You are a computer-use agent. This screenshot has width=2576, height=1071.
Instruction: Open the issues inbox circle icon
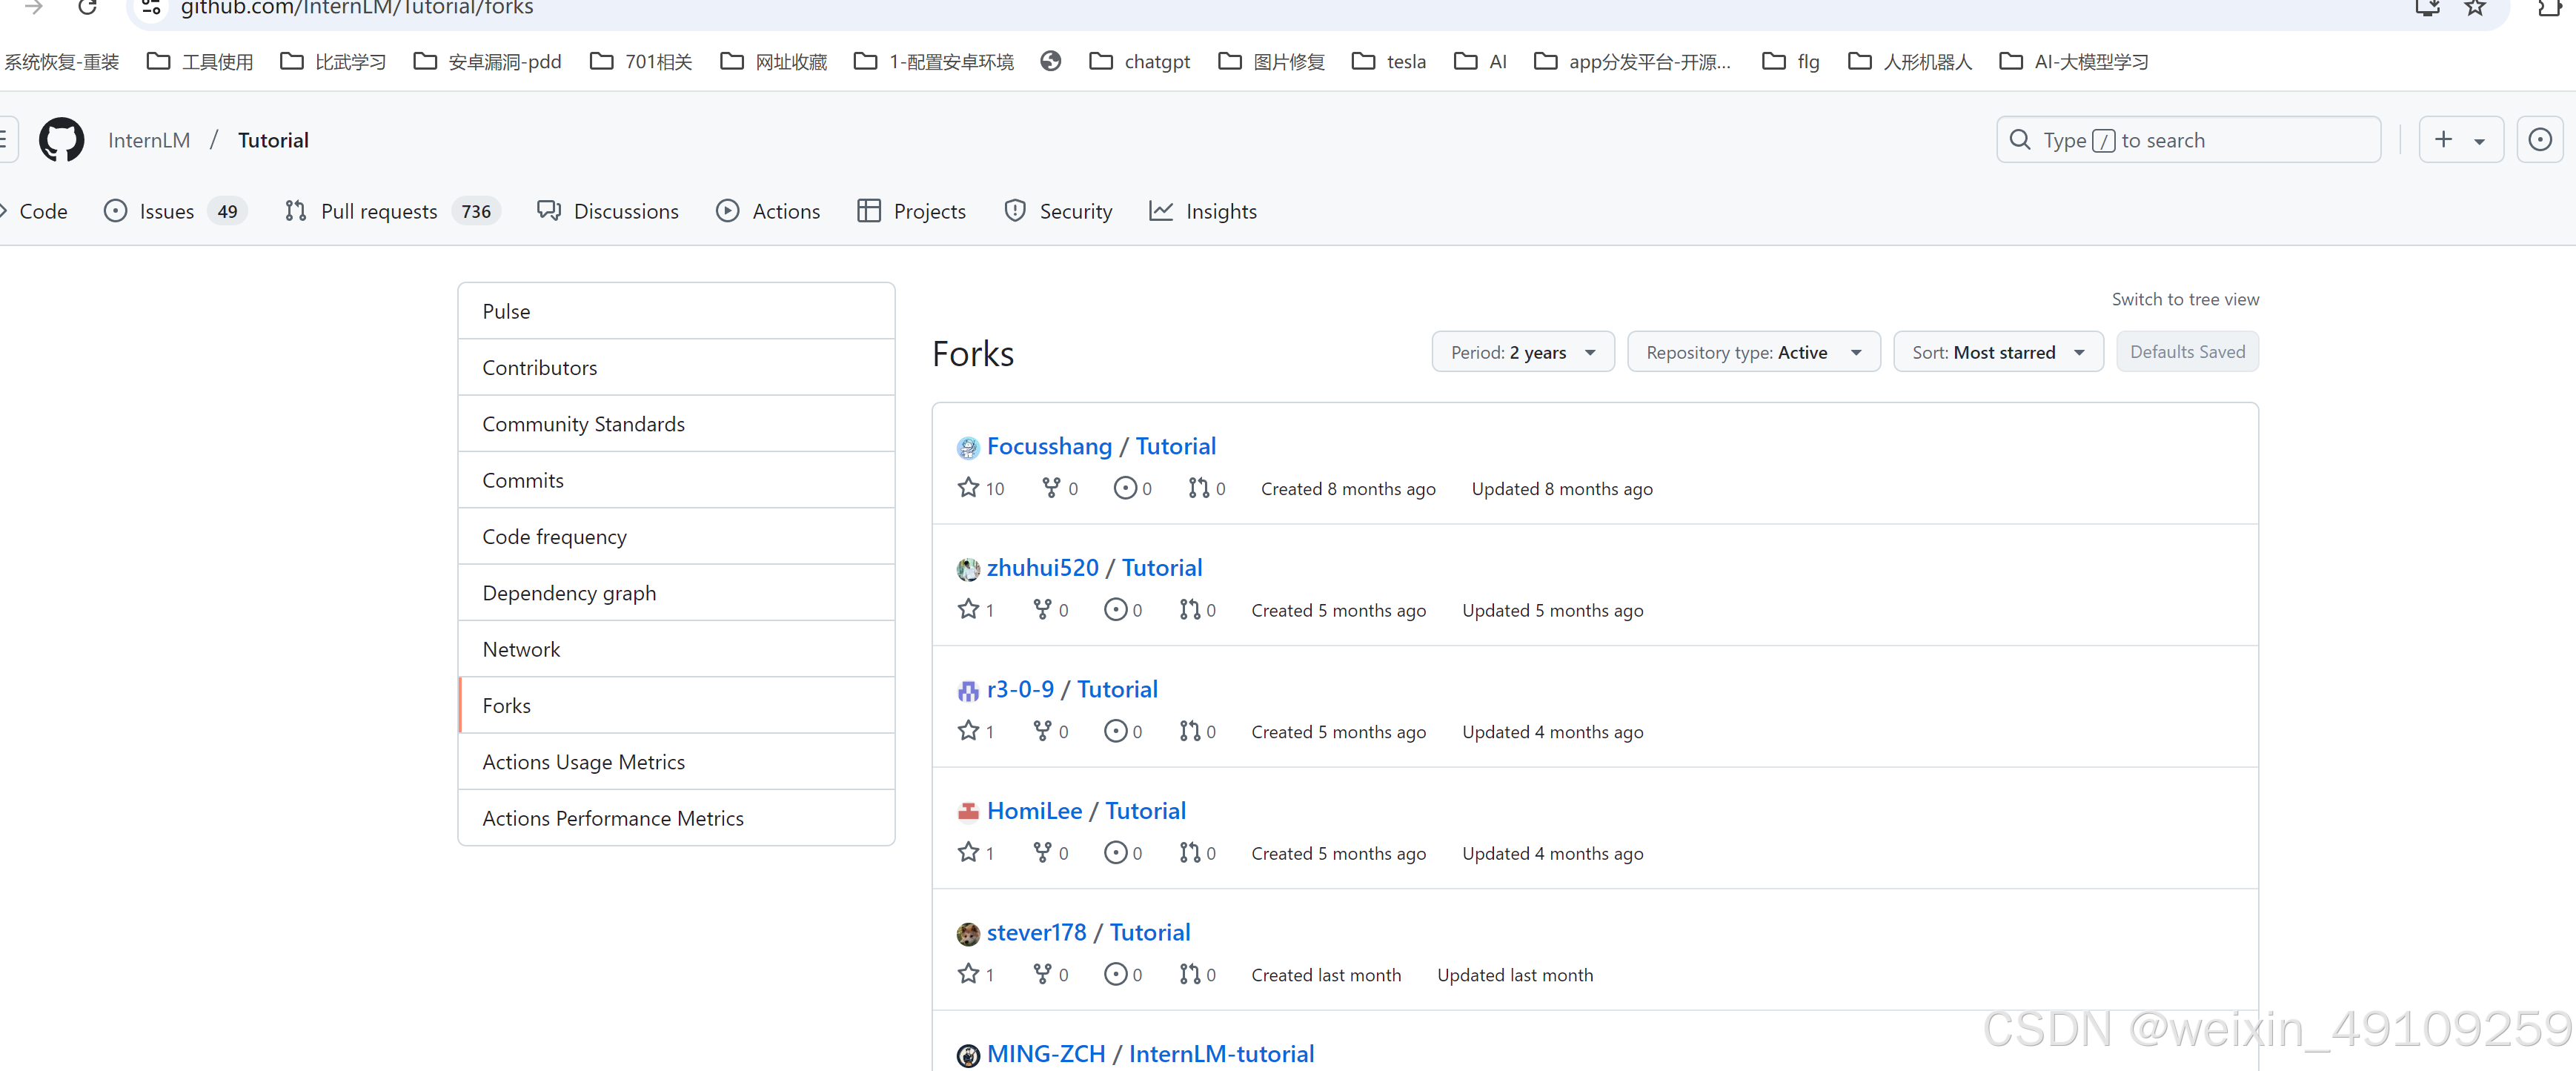pyautogui.click(x=2539, y=140)
